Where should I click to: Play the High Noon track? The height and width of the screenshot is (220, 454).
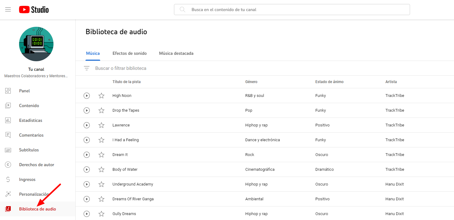[x=87, y=96]
